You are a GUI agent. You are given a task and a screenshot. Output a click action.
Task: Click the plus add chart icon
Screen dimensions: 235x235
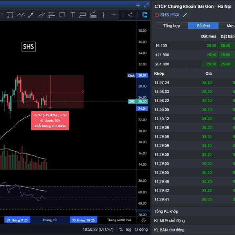138,5
